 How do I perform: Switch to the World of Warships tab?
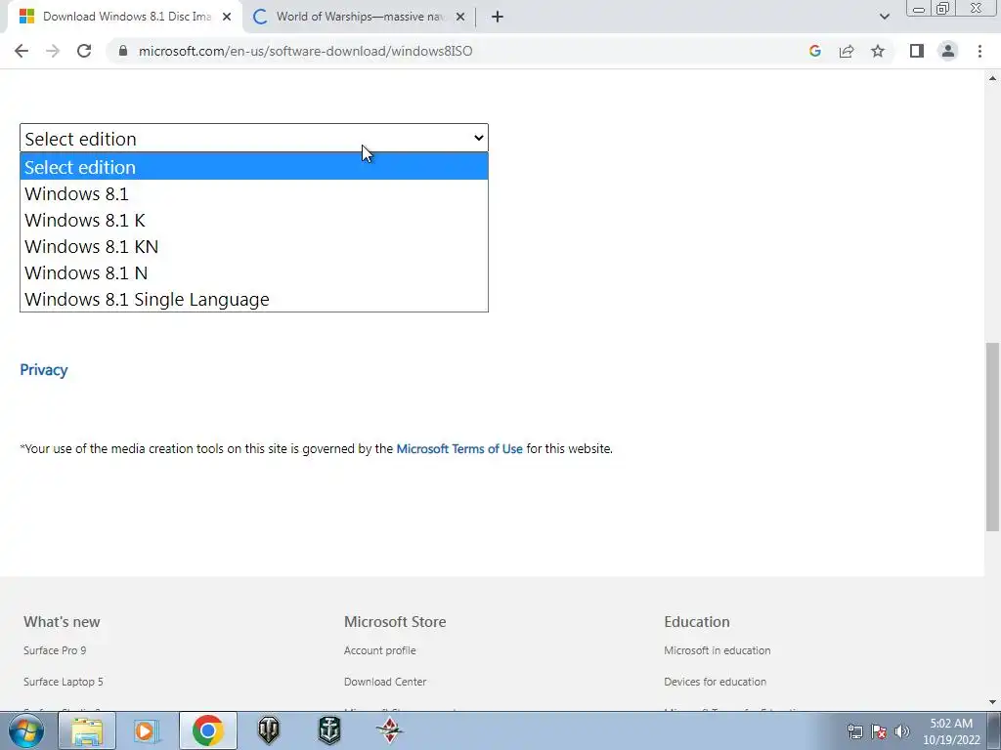[x=359, y=17]
